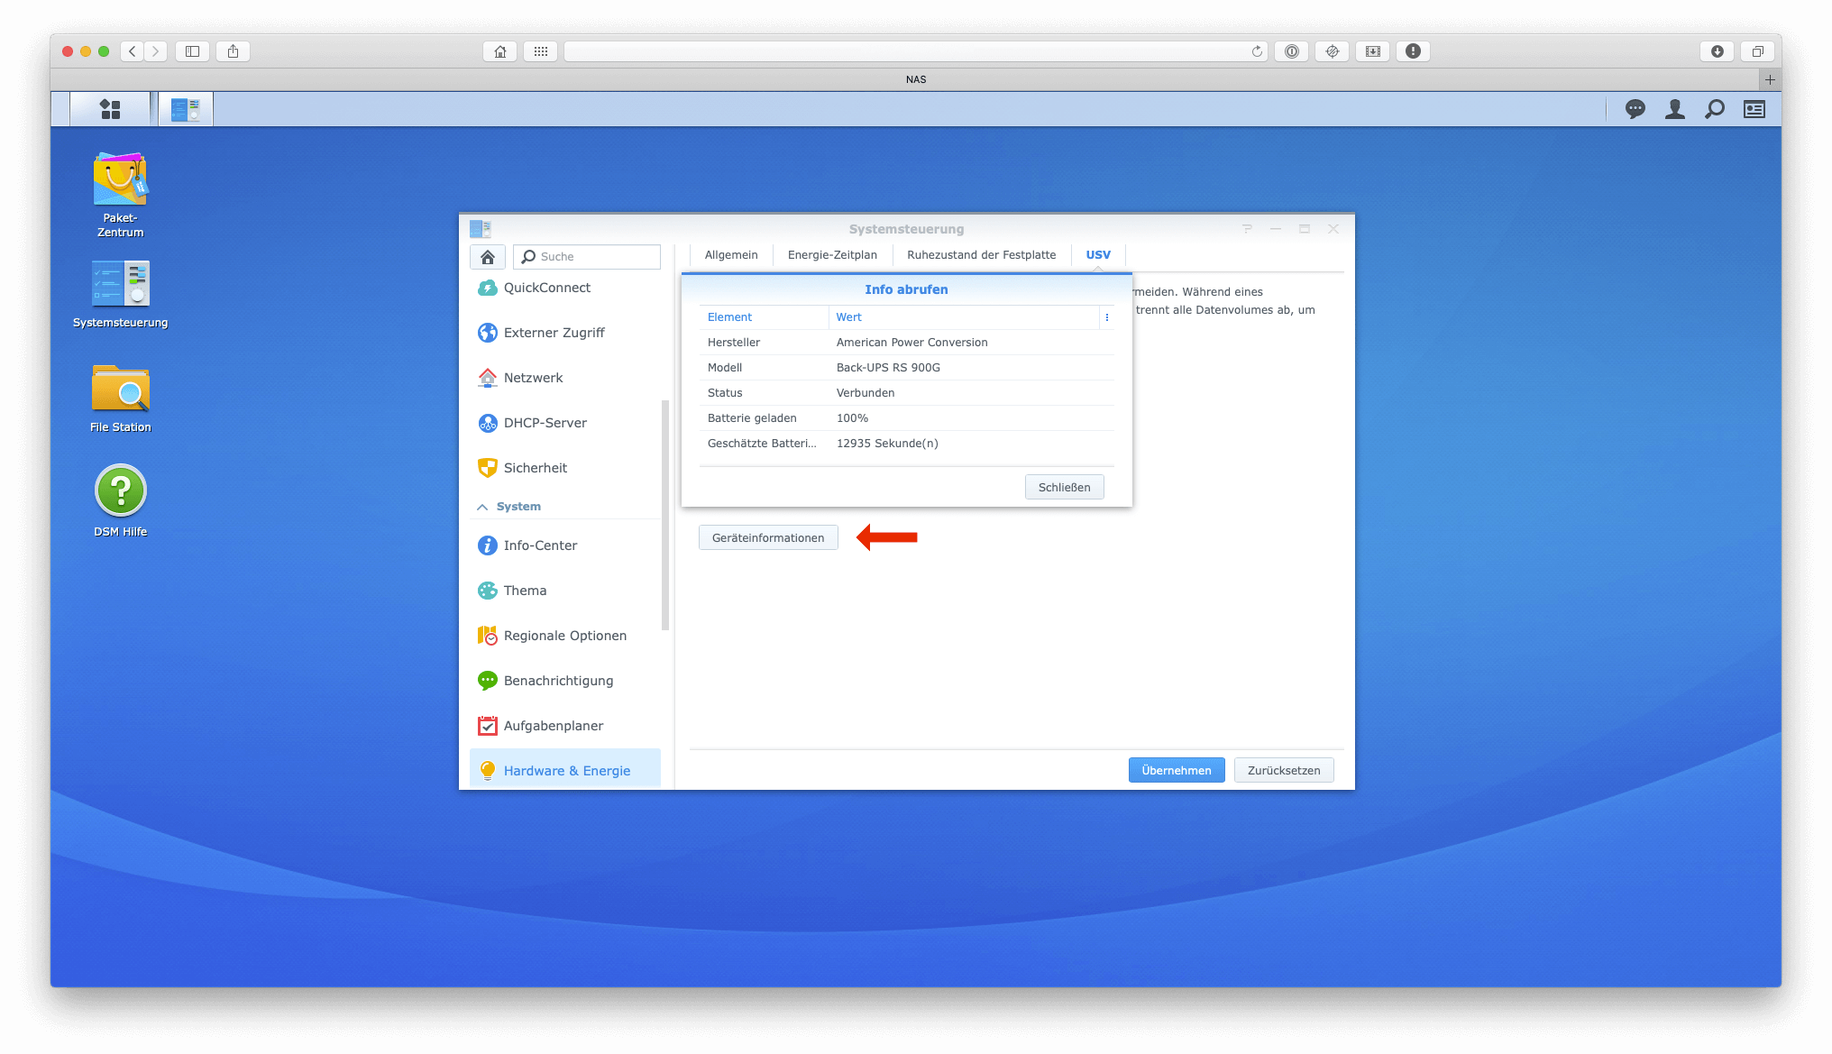Open Control Panel help question mark

(1247, 229)
